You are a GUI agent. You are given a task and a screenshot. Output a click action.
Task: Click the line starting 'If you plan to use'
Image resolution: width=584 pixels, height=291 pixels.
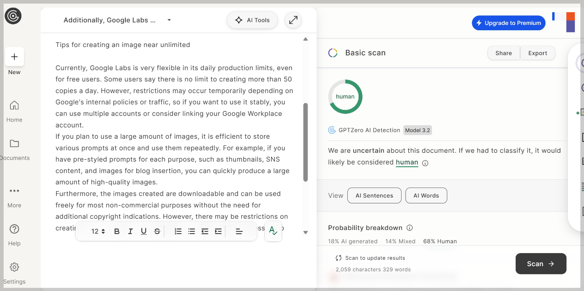tap(163, 136)
